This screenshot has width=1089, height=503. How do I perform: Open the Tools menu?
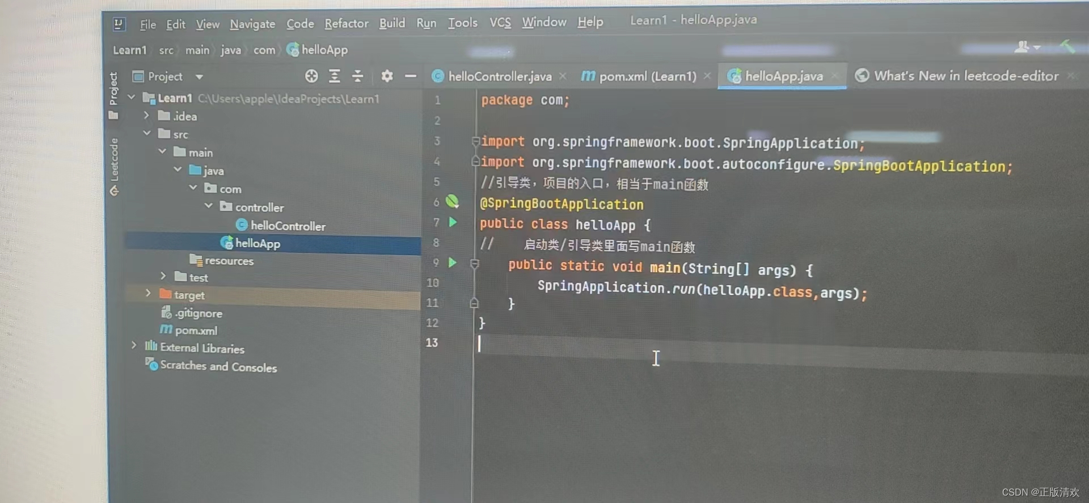[463, 22]
